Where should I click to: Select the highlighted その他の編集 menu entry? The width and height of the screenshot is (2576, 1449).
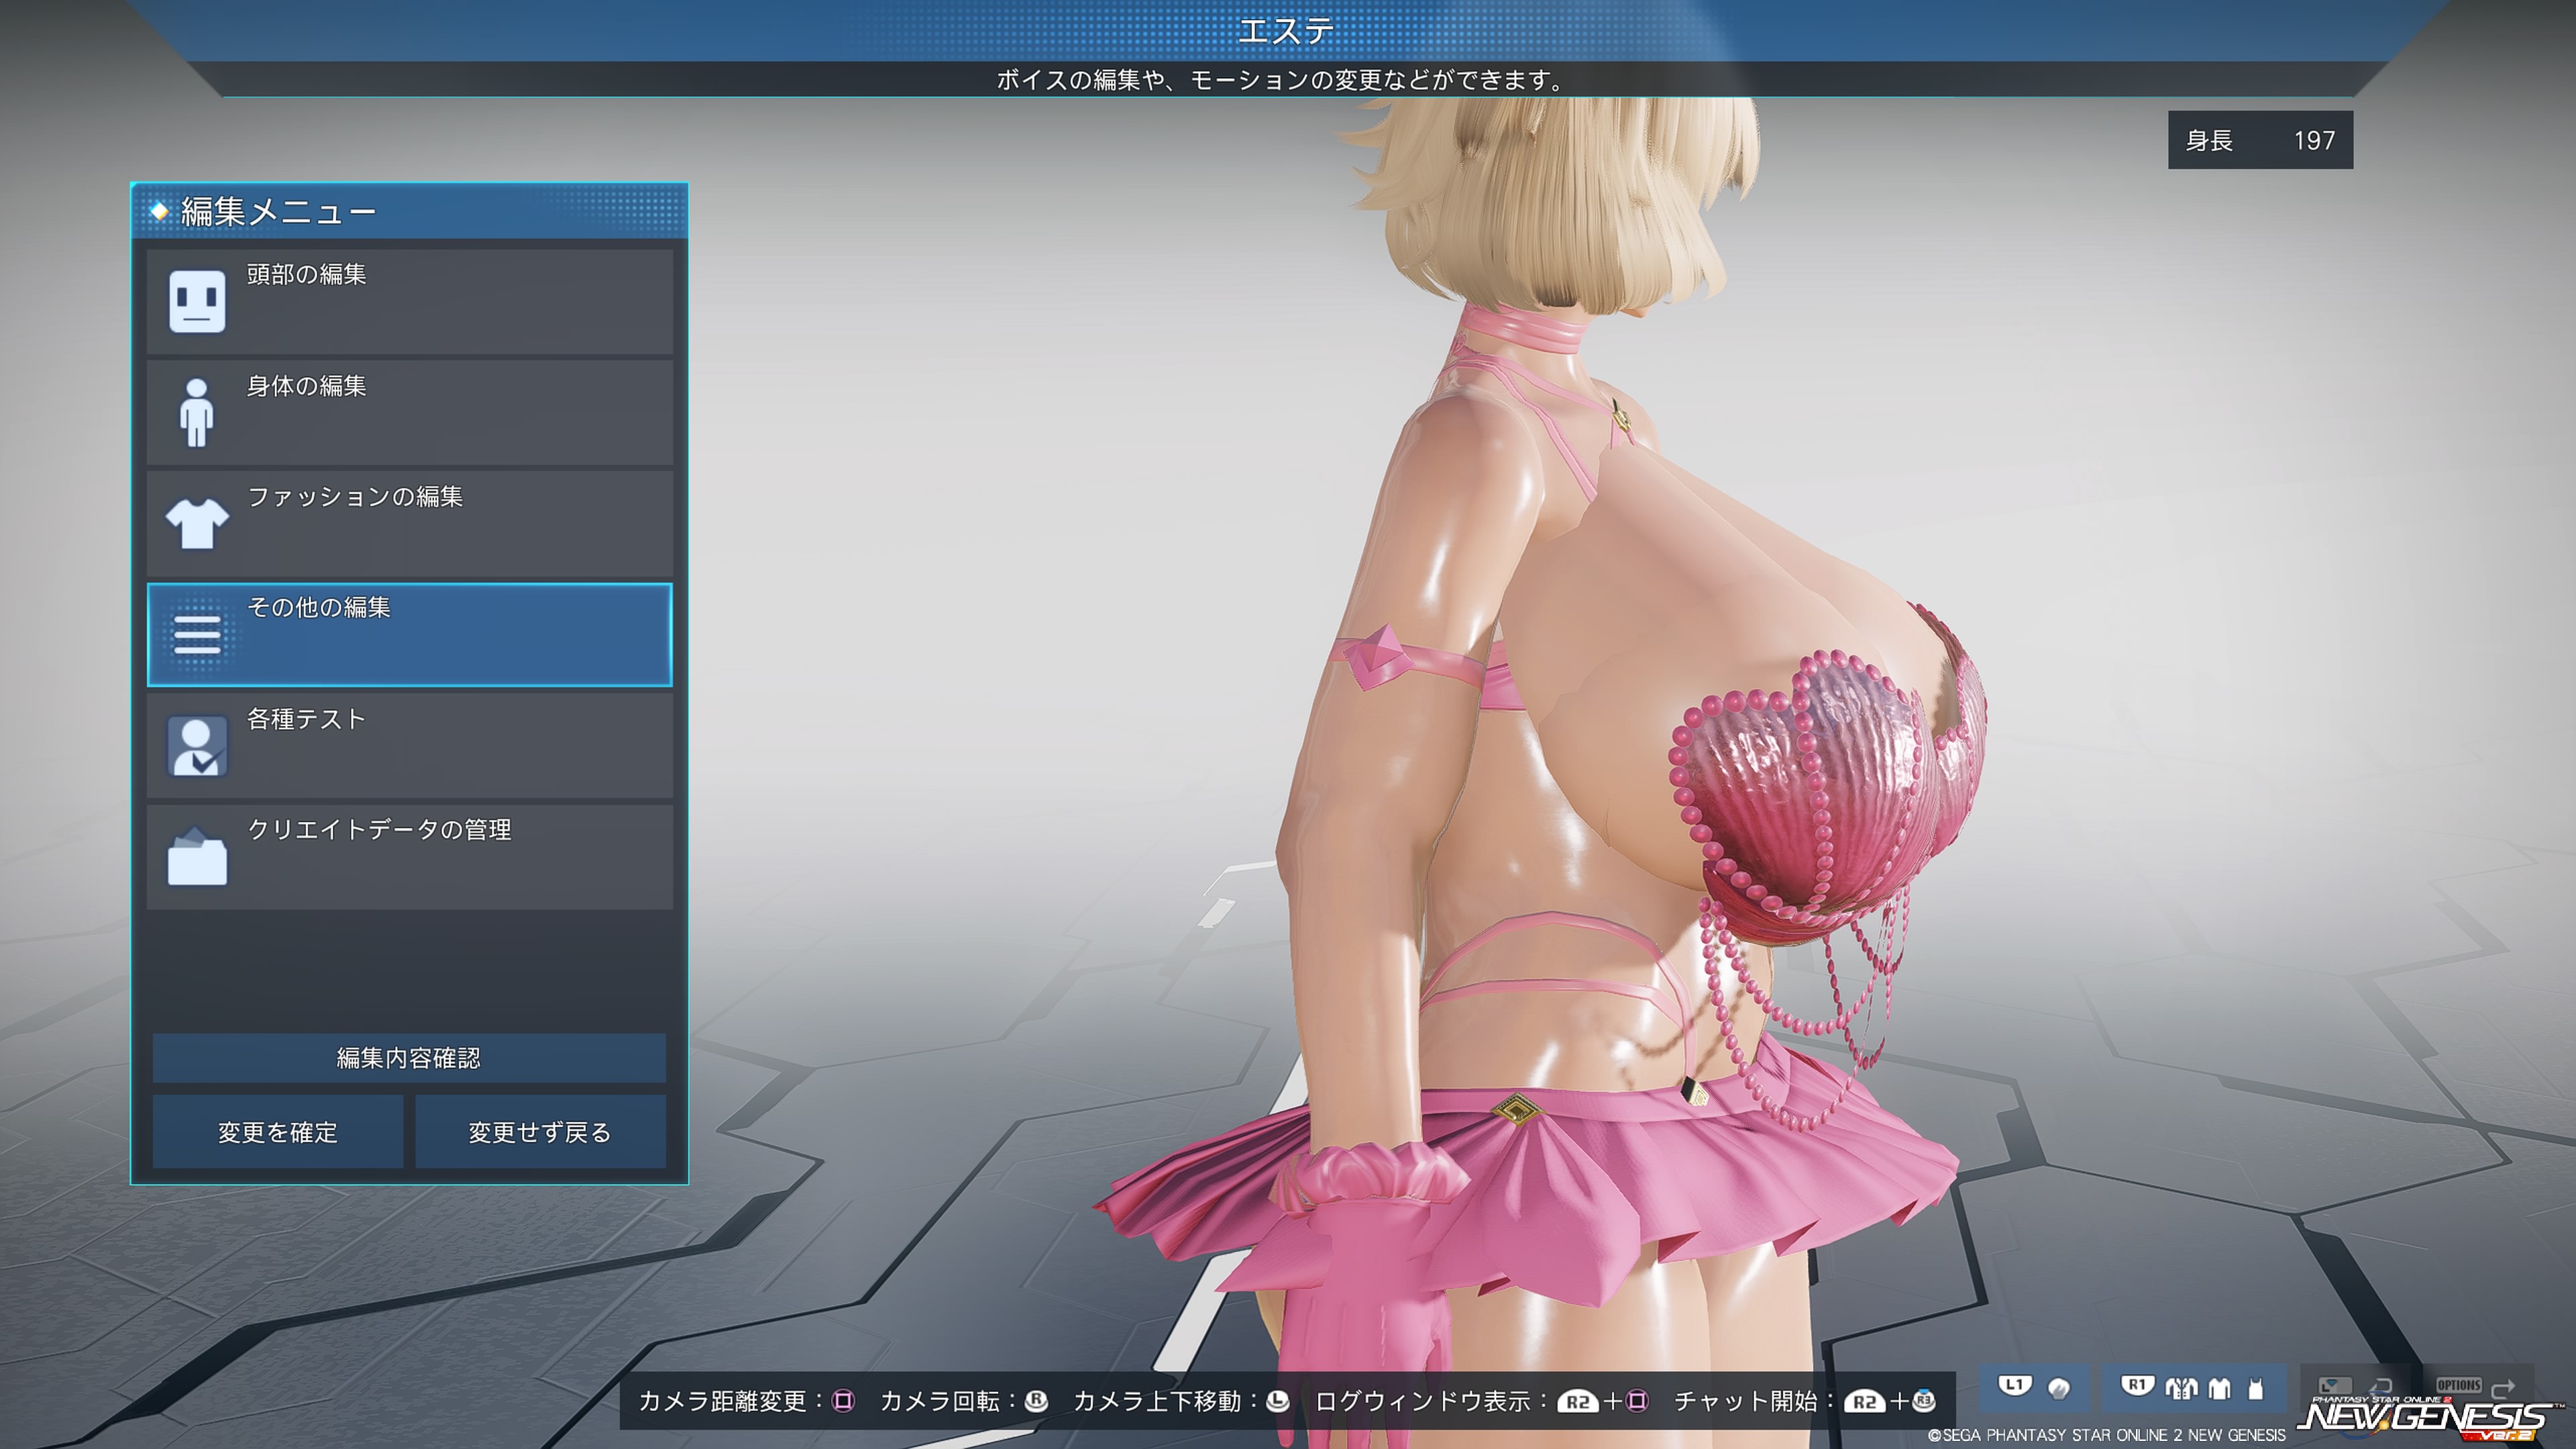409,634
